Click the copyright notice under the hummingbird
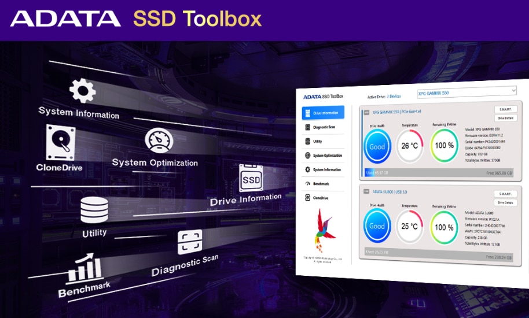 (x=323, y=260)
